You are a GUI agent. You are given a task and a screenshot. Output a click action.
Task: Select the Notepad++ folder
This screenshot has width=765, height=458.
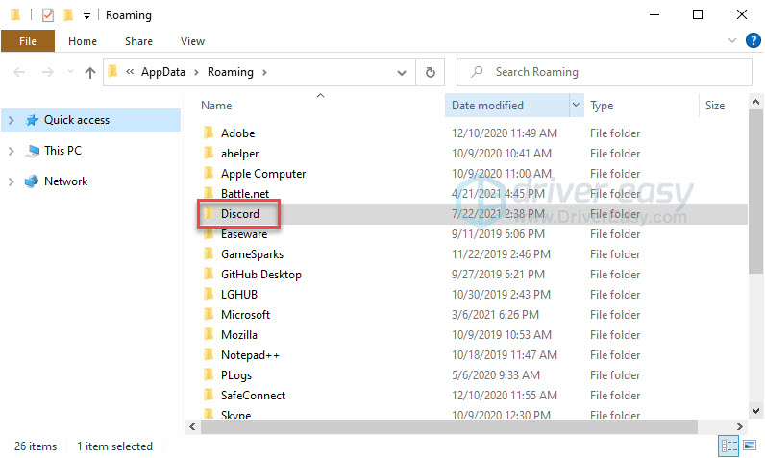(x=250, y=355)
